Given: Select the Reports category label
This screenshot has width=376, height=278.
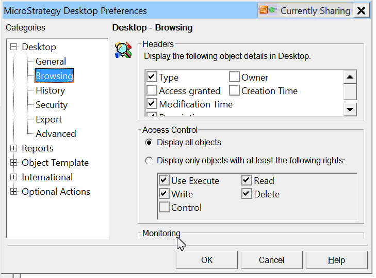Looking at the screenshot, I should click(38, 148).
